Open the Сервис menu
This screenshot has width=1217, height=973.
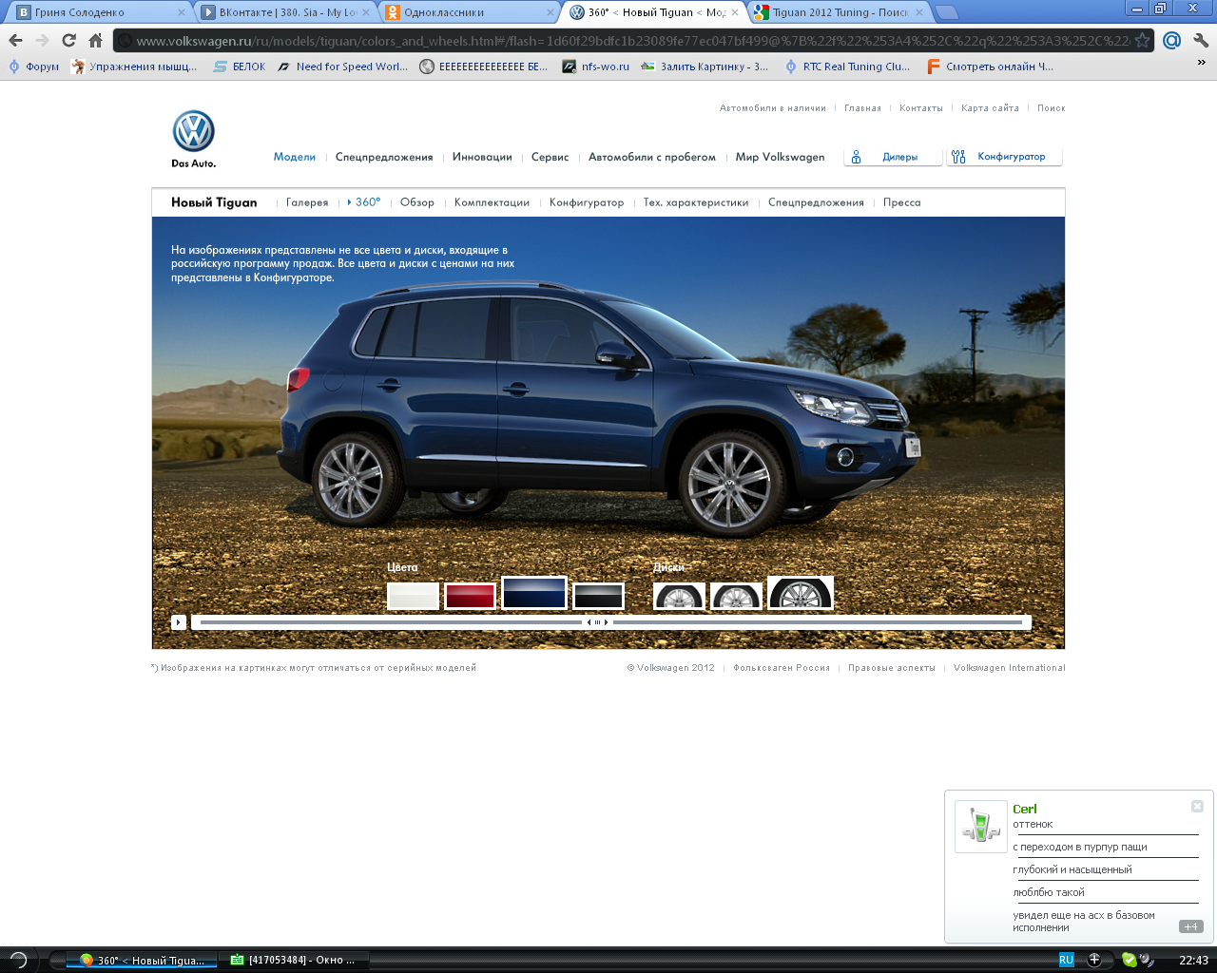click(550, 157)
